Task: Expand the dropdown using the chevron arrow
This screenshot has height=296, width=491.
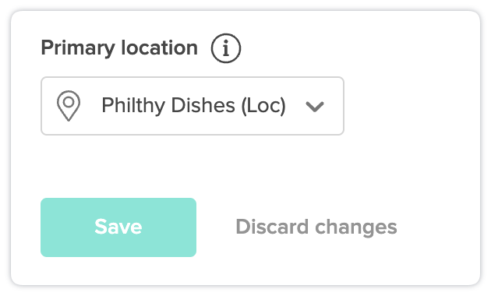Action: tap(315, 107)
